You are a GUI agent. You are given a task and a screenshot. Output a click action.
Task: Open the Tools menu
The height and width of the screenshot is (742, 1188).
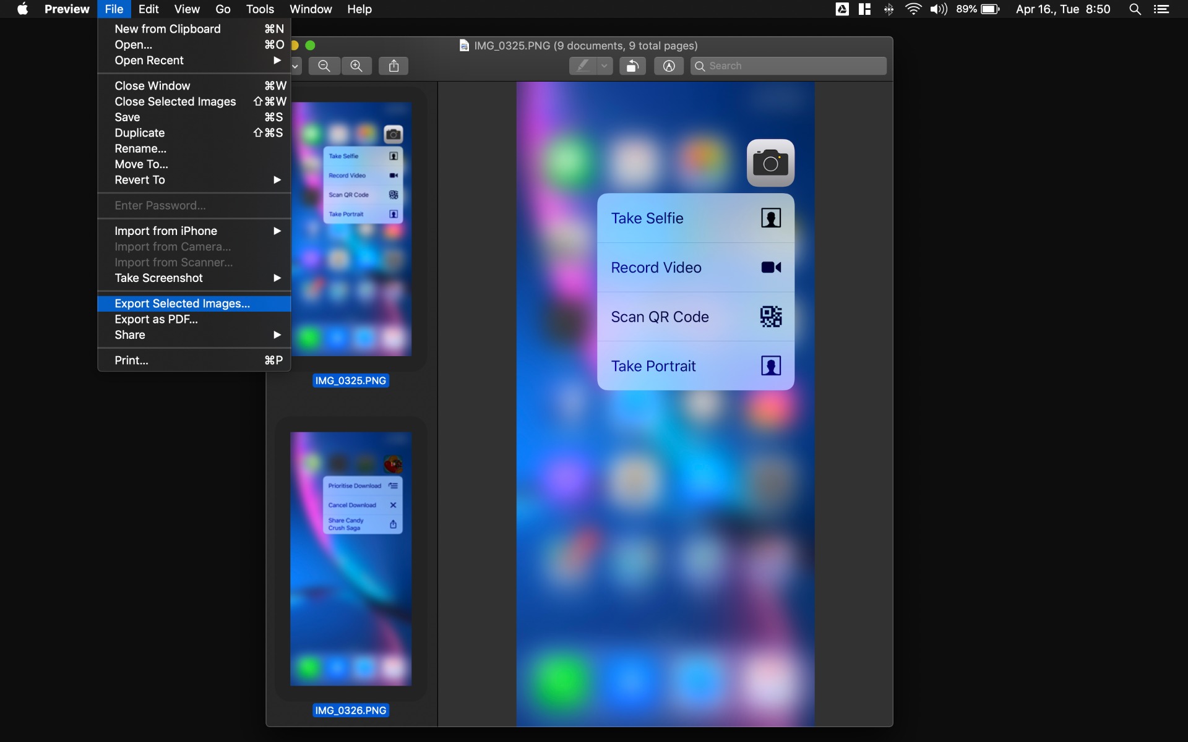[x=260, y=9]
